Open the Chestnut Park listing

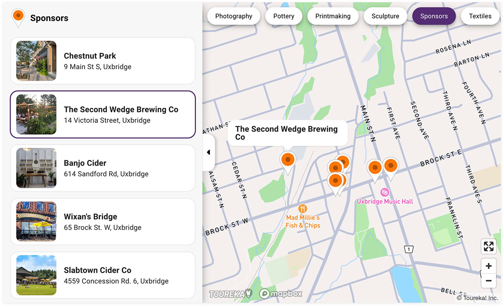[103, 61]
